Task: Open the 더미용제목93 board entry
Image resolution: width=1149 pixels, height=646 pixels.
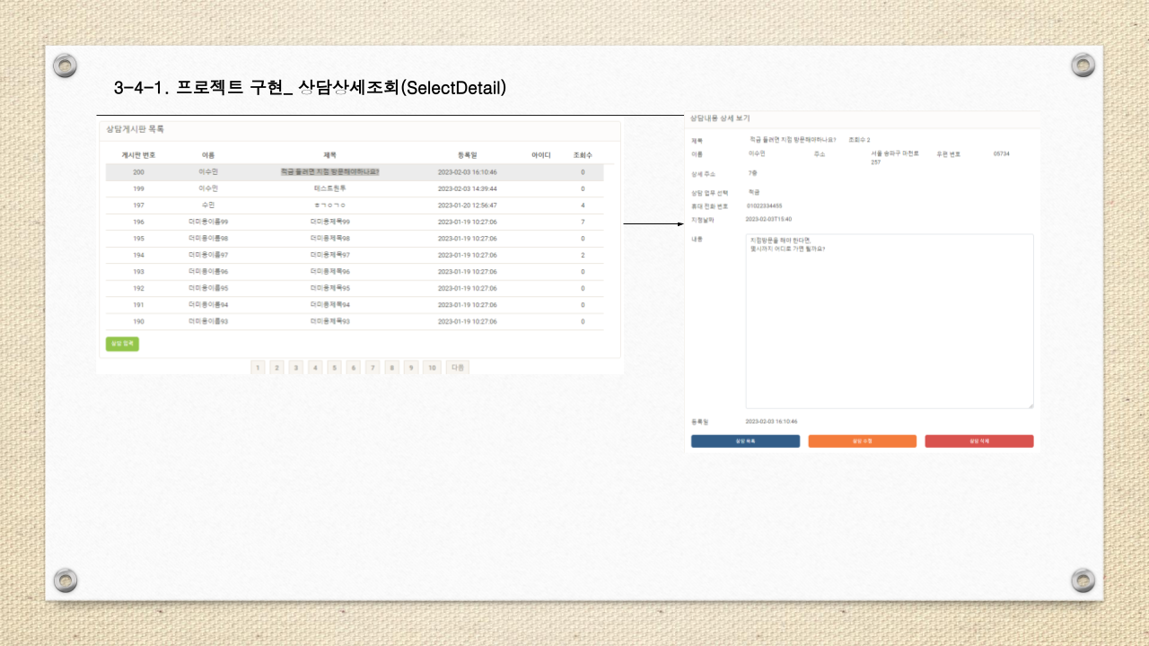Action: click(x=330, y=321)
